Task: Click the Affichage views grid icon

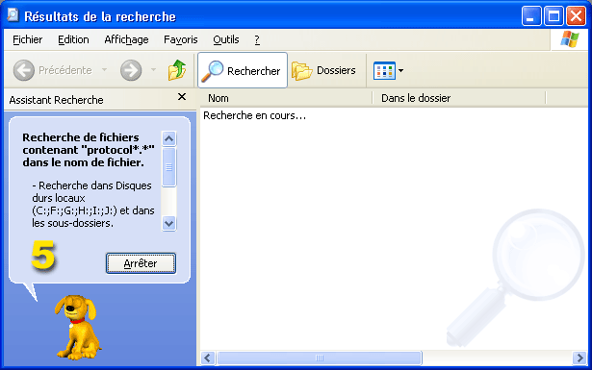Action: pos(384,70)
